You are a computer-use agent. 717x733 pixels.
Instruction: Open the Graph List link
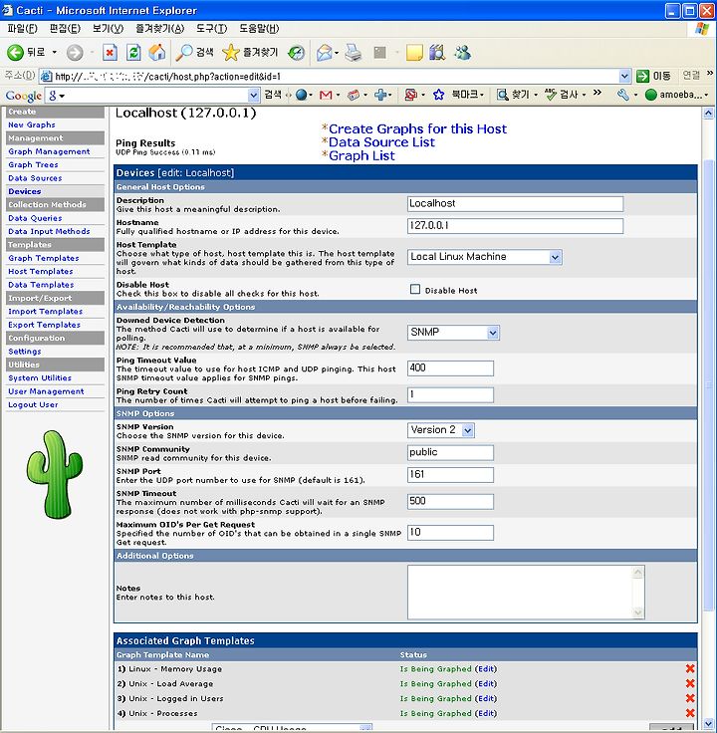click(361, 155)
